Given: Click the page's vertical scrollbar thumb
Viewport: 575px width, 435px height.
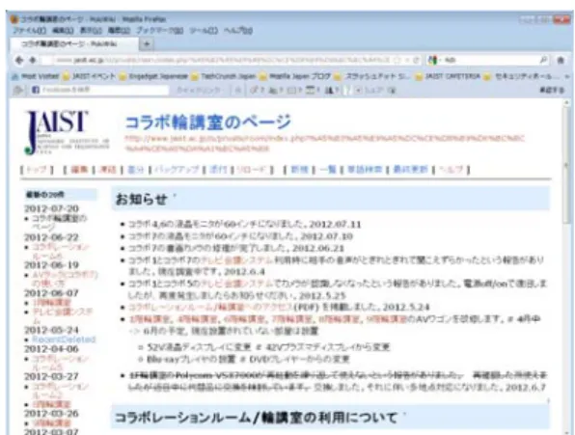Looking at the screenshot, I should tap(567, 165).
